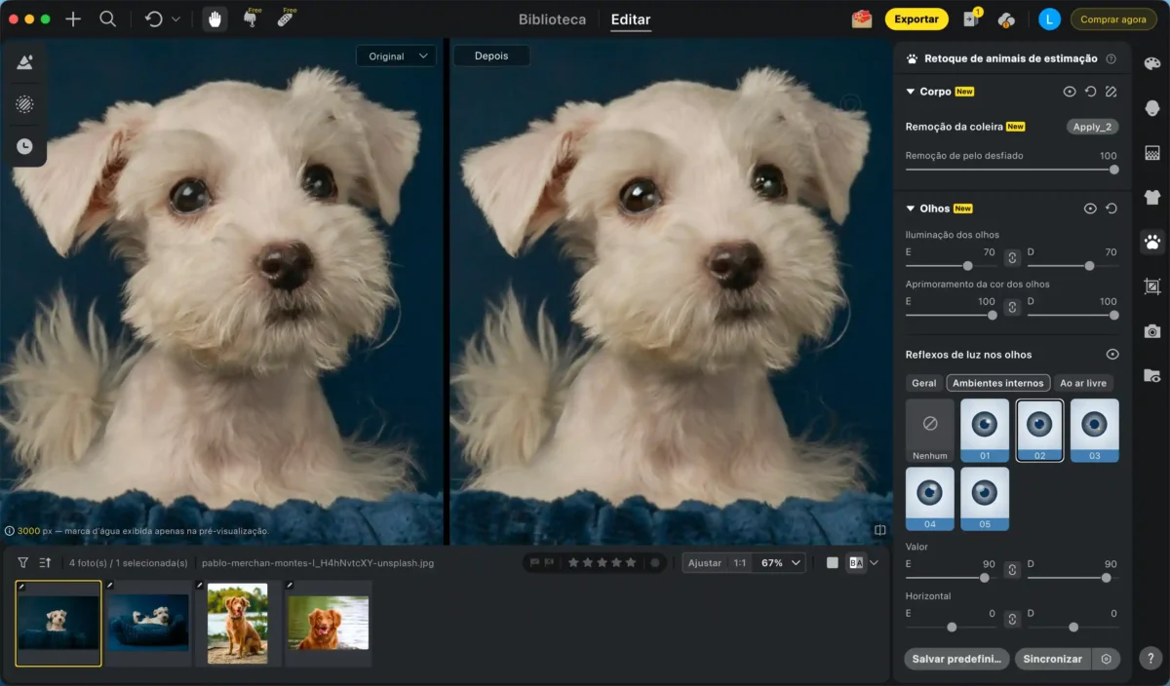Screen dimensions: 1170x686
Task: Click the Sincronizar button
Action: pyautogui.click(x=1052, y=659)
